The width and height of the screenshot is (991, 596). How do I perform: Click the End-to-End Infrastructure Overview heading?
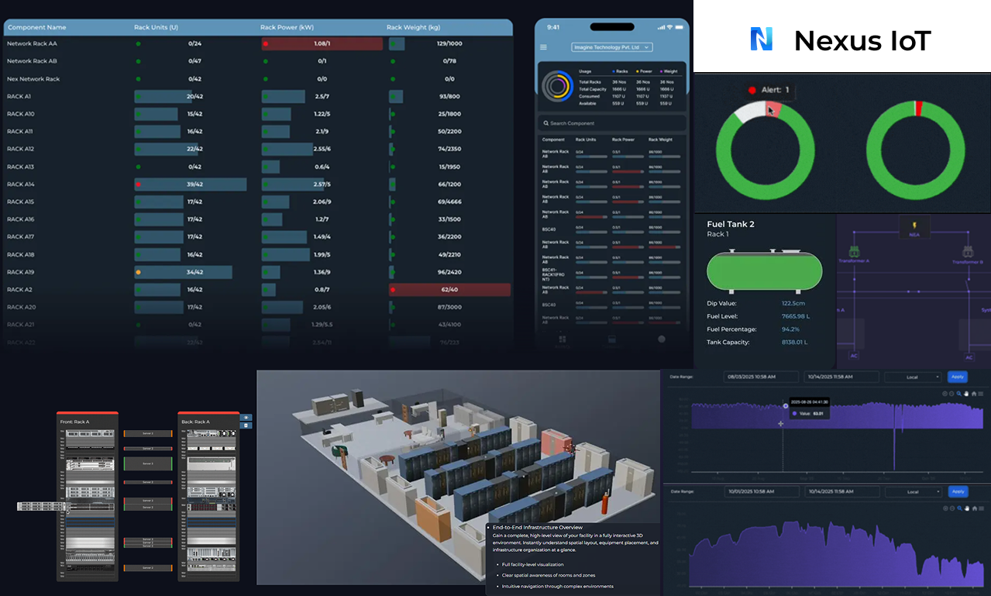(x=539, y=527)
